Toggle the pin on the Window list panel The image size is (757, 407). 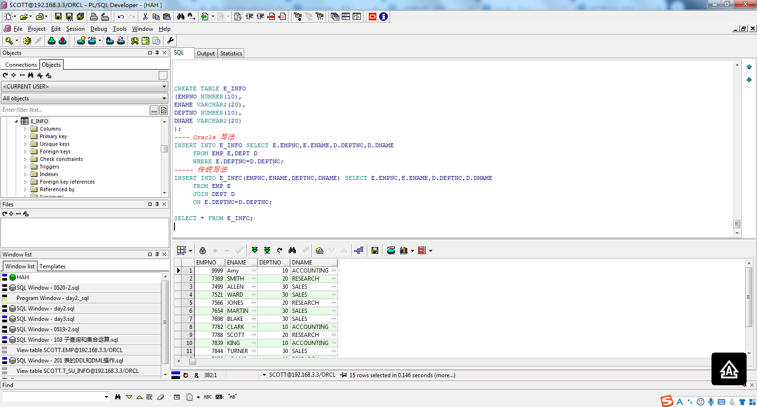[157, 255]
